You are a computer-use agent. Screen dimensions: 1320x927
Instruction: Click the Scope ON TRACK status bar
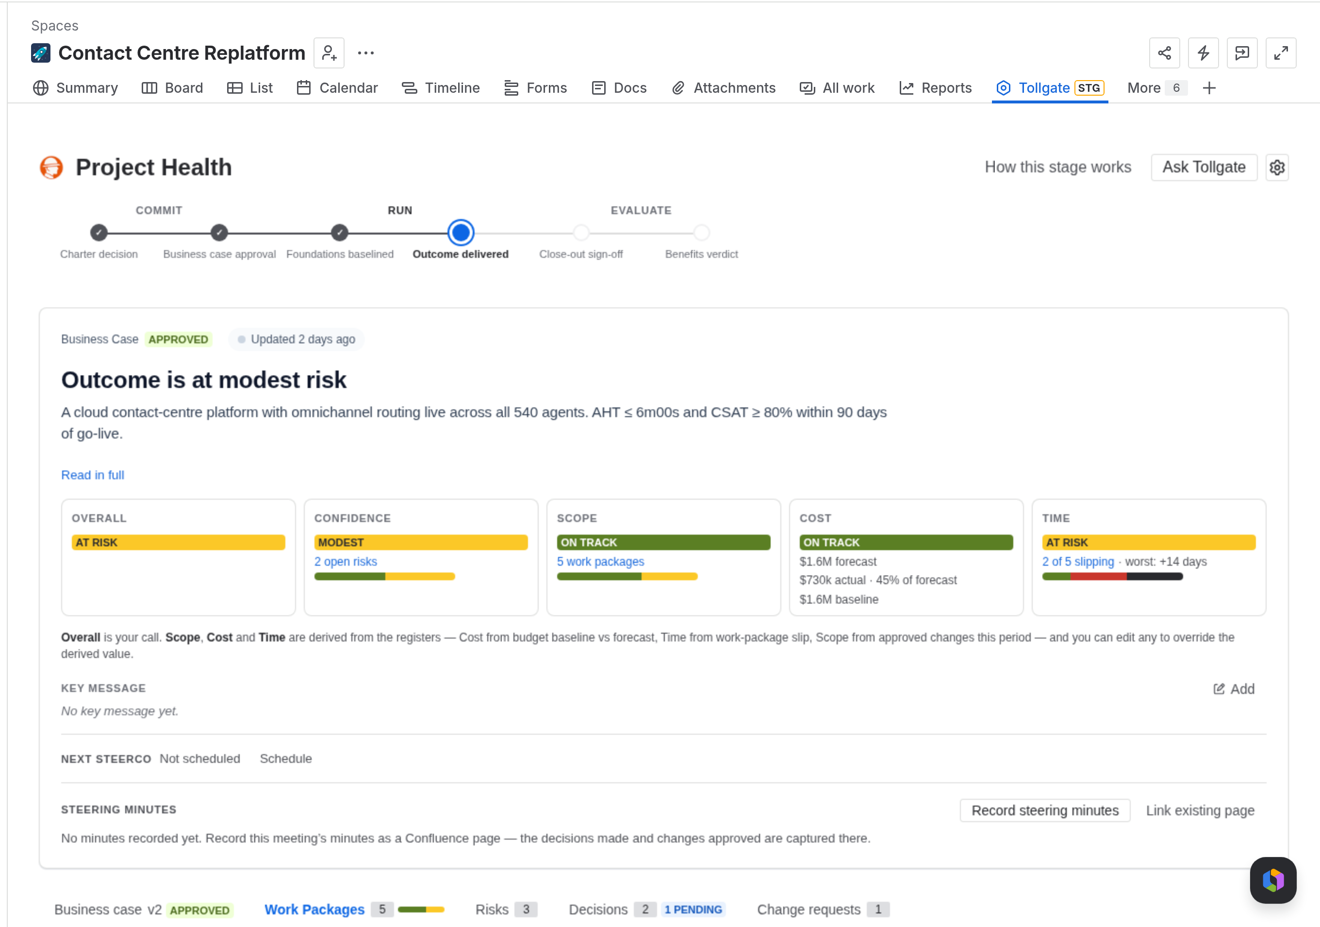(x=663, y=542)
